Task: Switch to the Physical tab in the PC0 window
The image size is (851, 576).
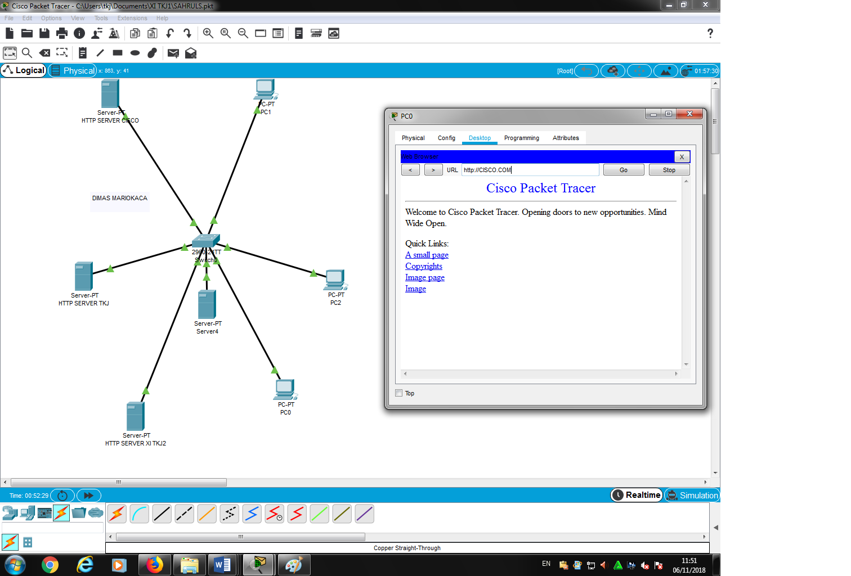Action: [x=413, y=138]
